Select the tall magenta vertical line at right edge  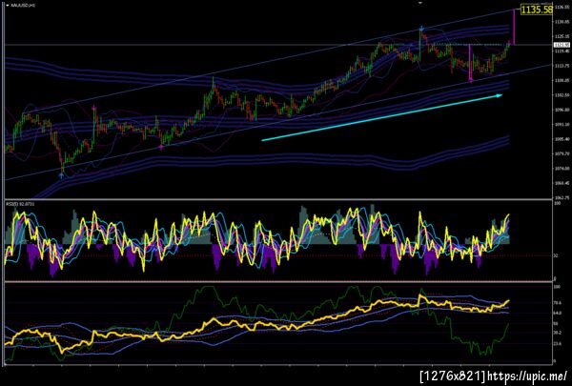click(514, 27)
